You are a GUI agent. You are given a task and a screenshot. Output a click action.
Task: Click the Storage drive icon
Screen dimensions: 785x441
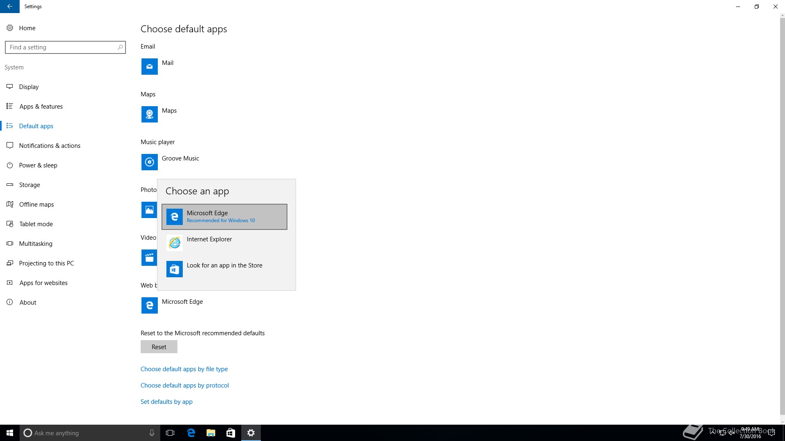[10, 185]
